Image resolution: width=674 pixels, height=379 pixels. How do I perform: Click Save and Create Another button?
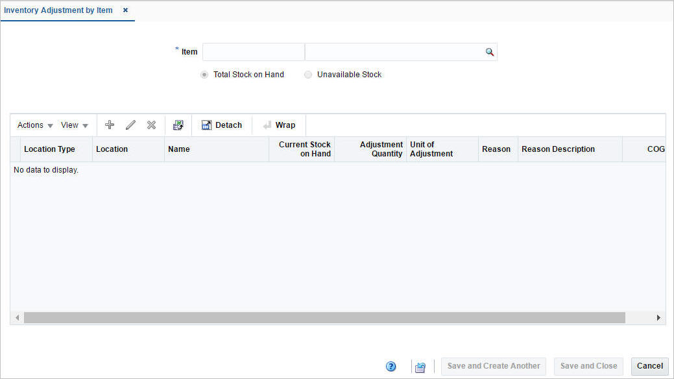click(x=494, y=366)
